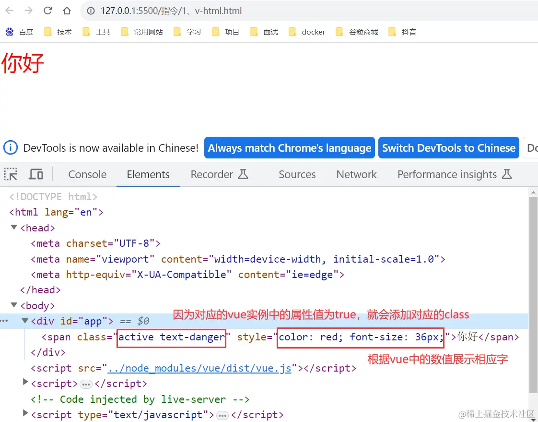The height and width of the screenshot is (422, 538).
Task: Open the 技术 bookmarks folder
Action: pyautogui.click(x=58, y=32)
